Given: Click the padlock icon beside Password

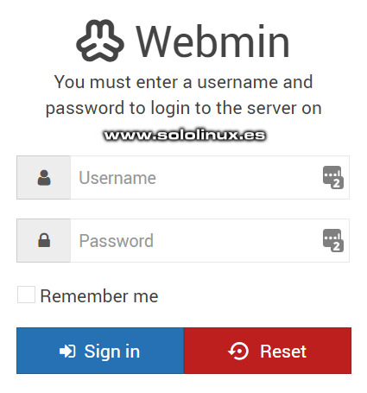Looking at the screenshot, I should pos(44,240).
